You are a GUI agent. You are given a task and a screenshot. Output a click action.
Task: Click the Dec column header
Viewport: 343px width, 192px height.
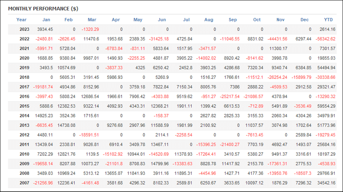click(304, 20)
